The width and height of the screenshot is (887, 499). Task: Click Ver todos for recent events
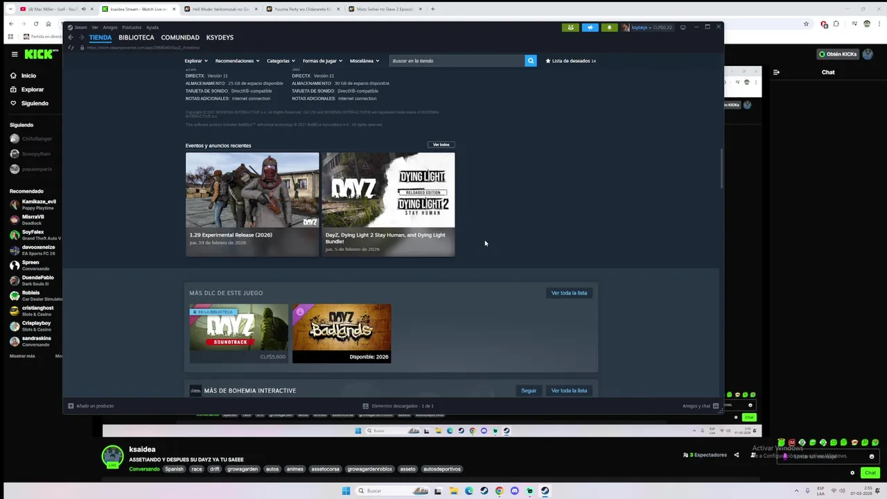(441, 145)
